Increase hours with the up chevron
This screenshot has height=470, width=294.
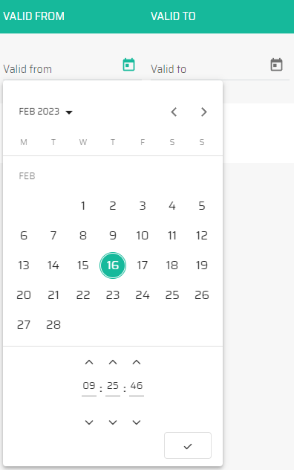point(89,362)
